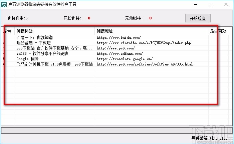Click the 链接地址 column header
Image resolution: width=234 pixels, height=144 pixels.
[x=152, y=31]
